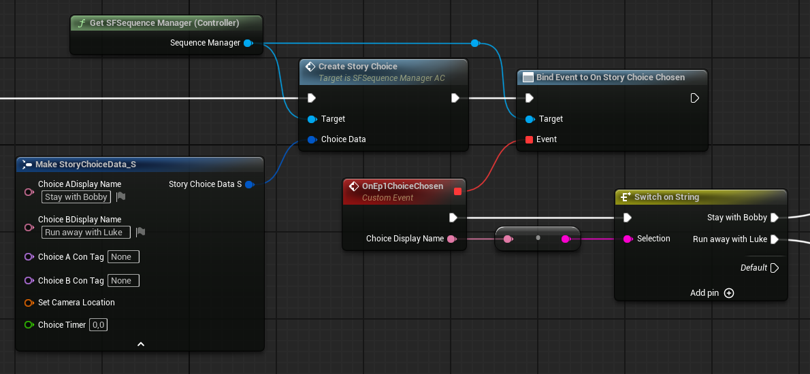Viewport: 810px width, 374px height.
Task: Click Bind Event output exec pin
Action: pyautogui.click(x=695, y=98)
